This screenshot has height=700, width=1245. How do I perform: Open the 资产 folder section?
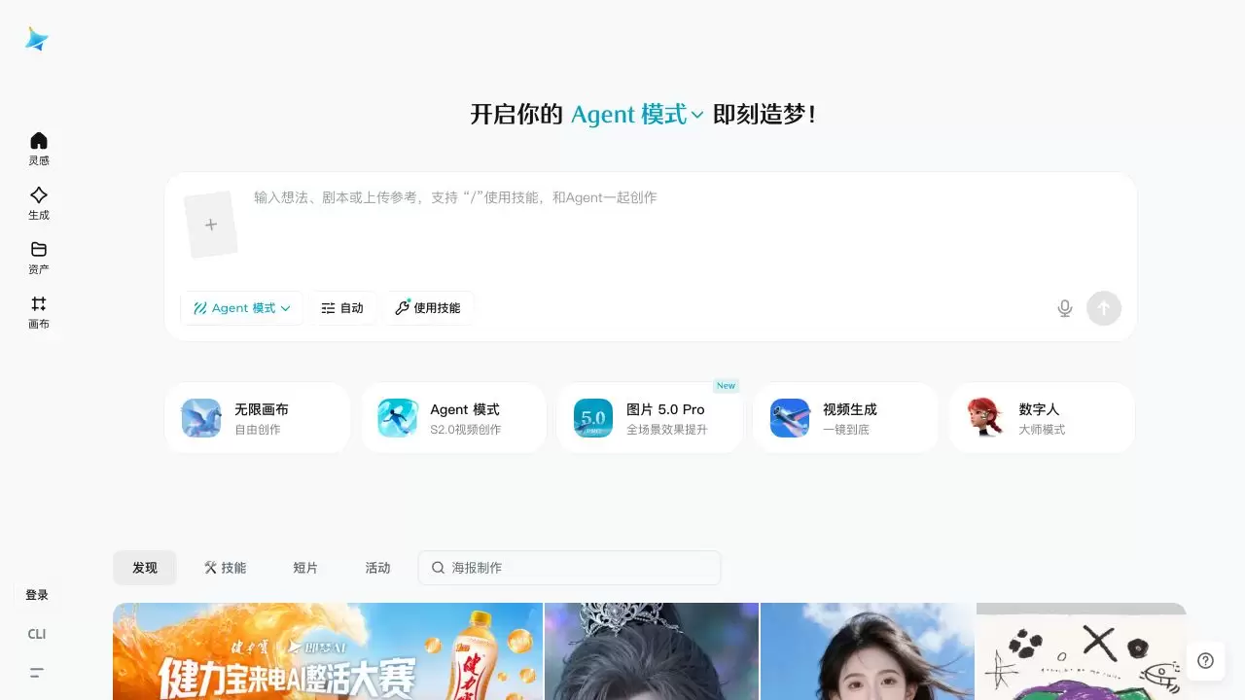pos(39,257)
